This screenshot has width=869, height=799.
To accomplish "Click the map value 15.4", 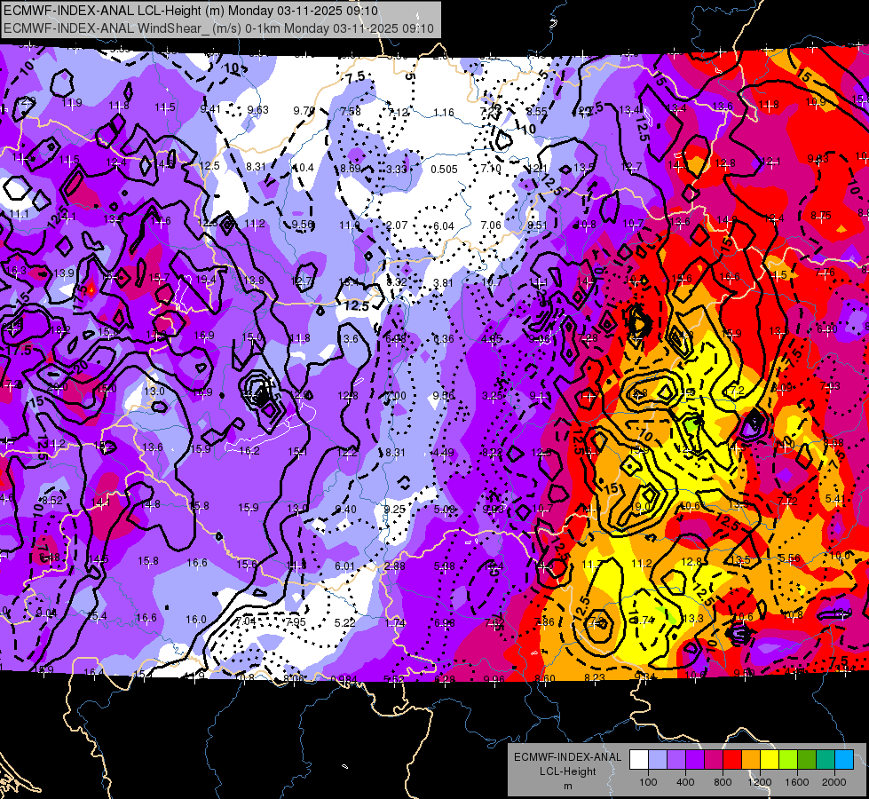I will point(97,616).
